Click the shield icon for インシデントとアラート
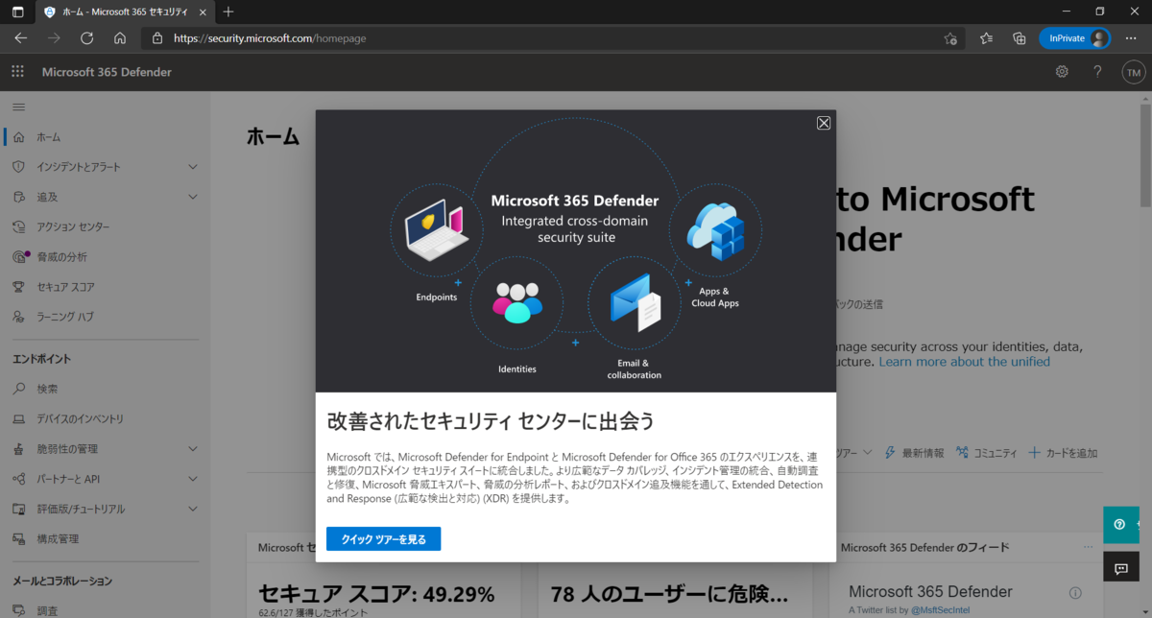1152x618 pixels. (19, 167)
